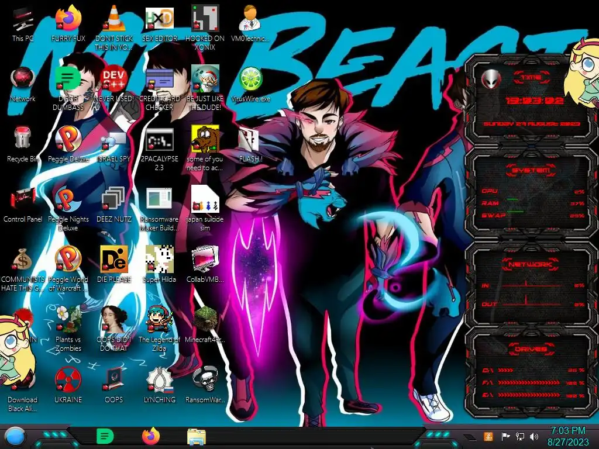
Task: Click the Action Center flag tray icon
Action: (505, 436)
